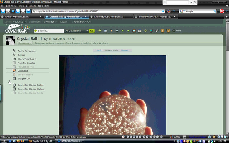Click the Forward link above the image
This screenshot has width=229, height=143.
125,50
